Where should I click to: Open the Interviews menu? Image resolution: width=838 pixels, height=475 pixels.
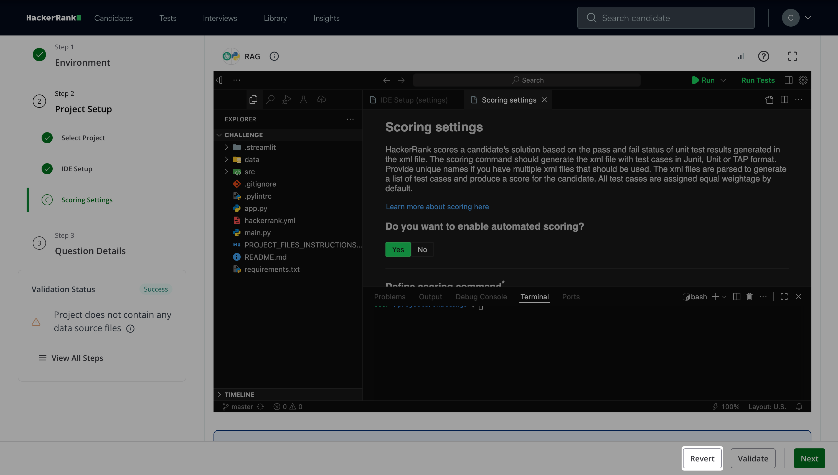220,18
